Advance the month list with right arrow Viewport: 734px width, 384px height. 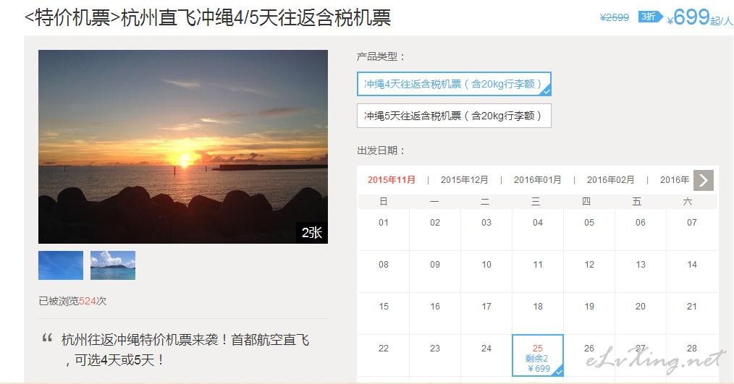(x=703, y=180)
